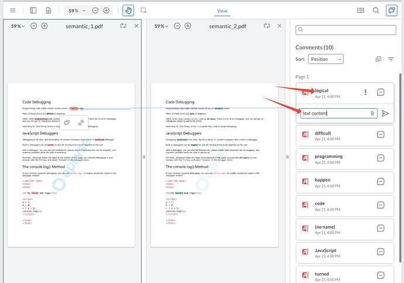Select the turned comment
The image size is (404, 283).
[345, 275]
